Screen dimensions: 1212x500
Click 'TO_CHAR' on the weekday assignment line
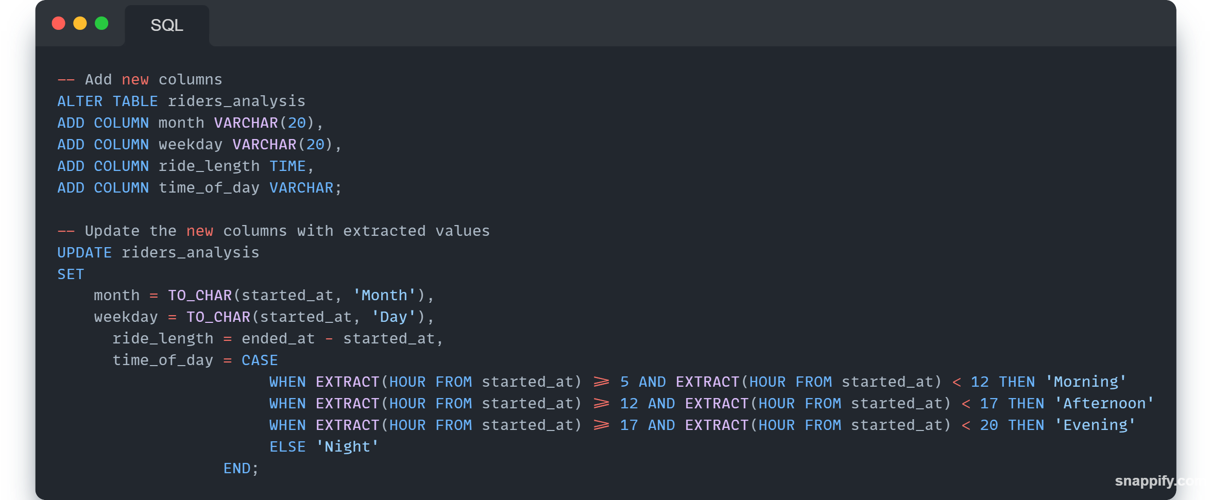218,317
